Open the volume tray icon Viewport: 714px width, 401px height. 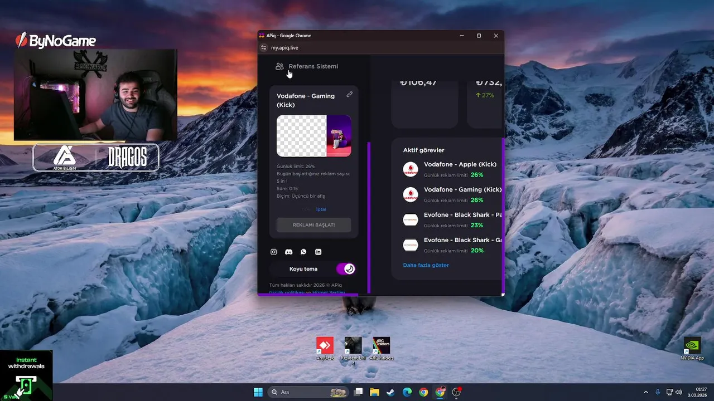coord(679,392)
